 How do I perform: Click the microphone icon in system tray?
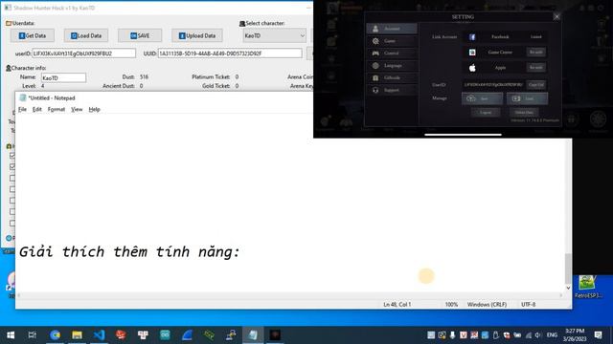tap(452, 335)
